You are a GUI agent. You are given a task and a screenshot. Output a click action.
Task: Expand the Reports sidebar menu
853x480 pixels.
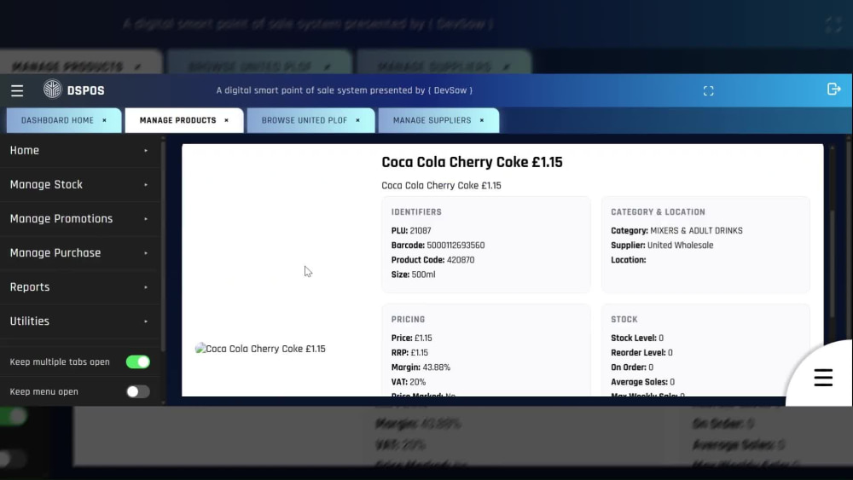tap(80, 287)
